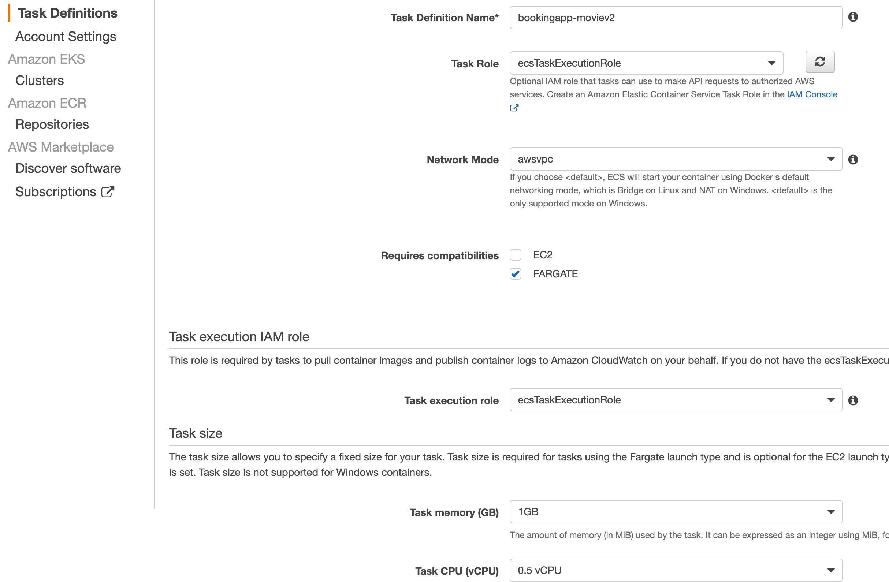Open the Task memory 1GB dropdown
This screenshot has width=889, height=582.
click(676, 512)
